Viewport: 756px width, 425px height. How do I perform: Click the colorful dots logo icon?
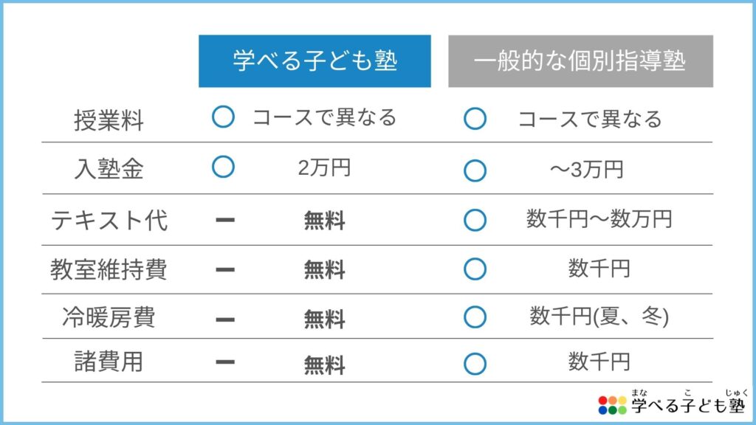click(612, 405)
